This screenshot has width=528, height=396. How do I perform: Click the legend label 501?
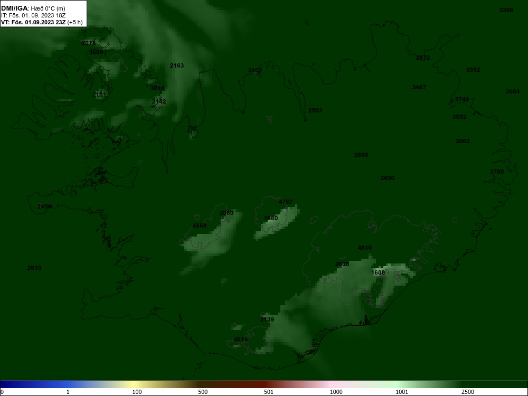pyautogui.click(x=269, y=392)
